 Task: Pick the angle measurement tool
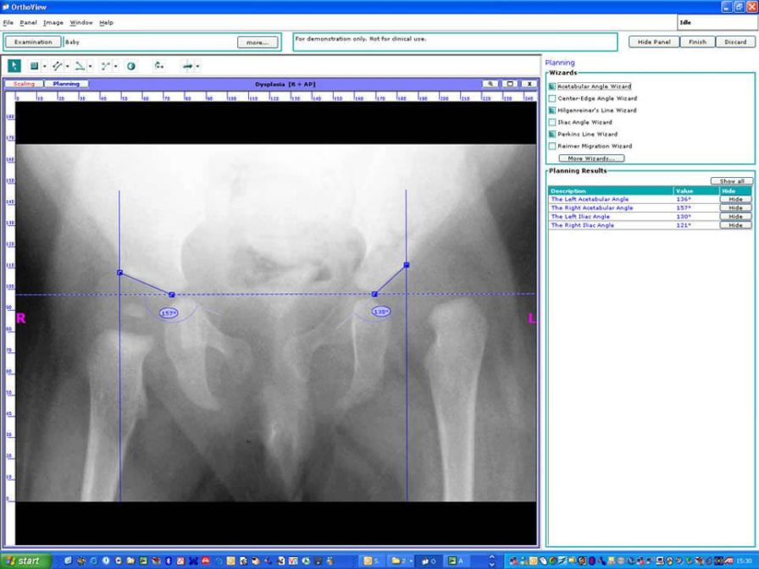80,66
